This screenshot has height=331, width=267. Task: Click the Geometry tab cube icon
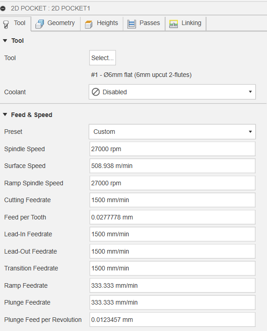pos(40,24)
